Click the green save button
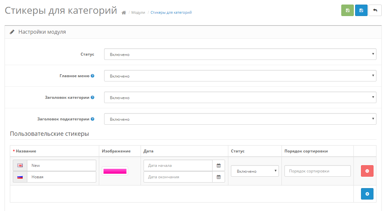The image size is (384, 211). tap(348, 10)
